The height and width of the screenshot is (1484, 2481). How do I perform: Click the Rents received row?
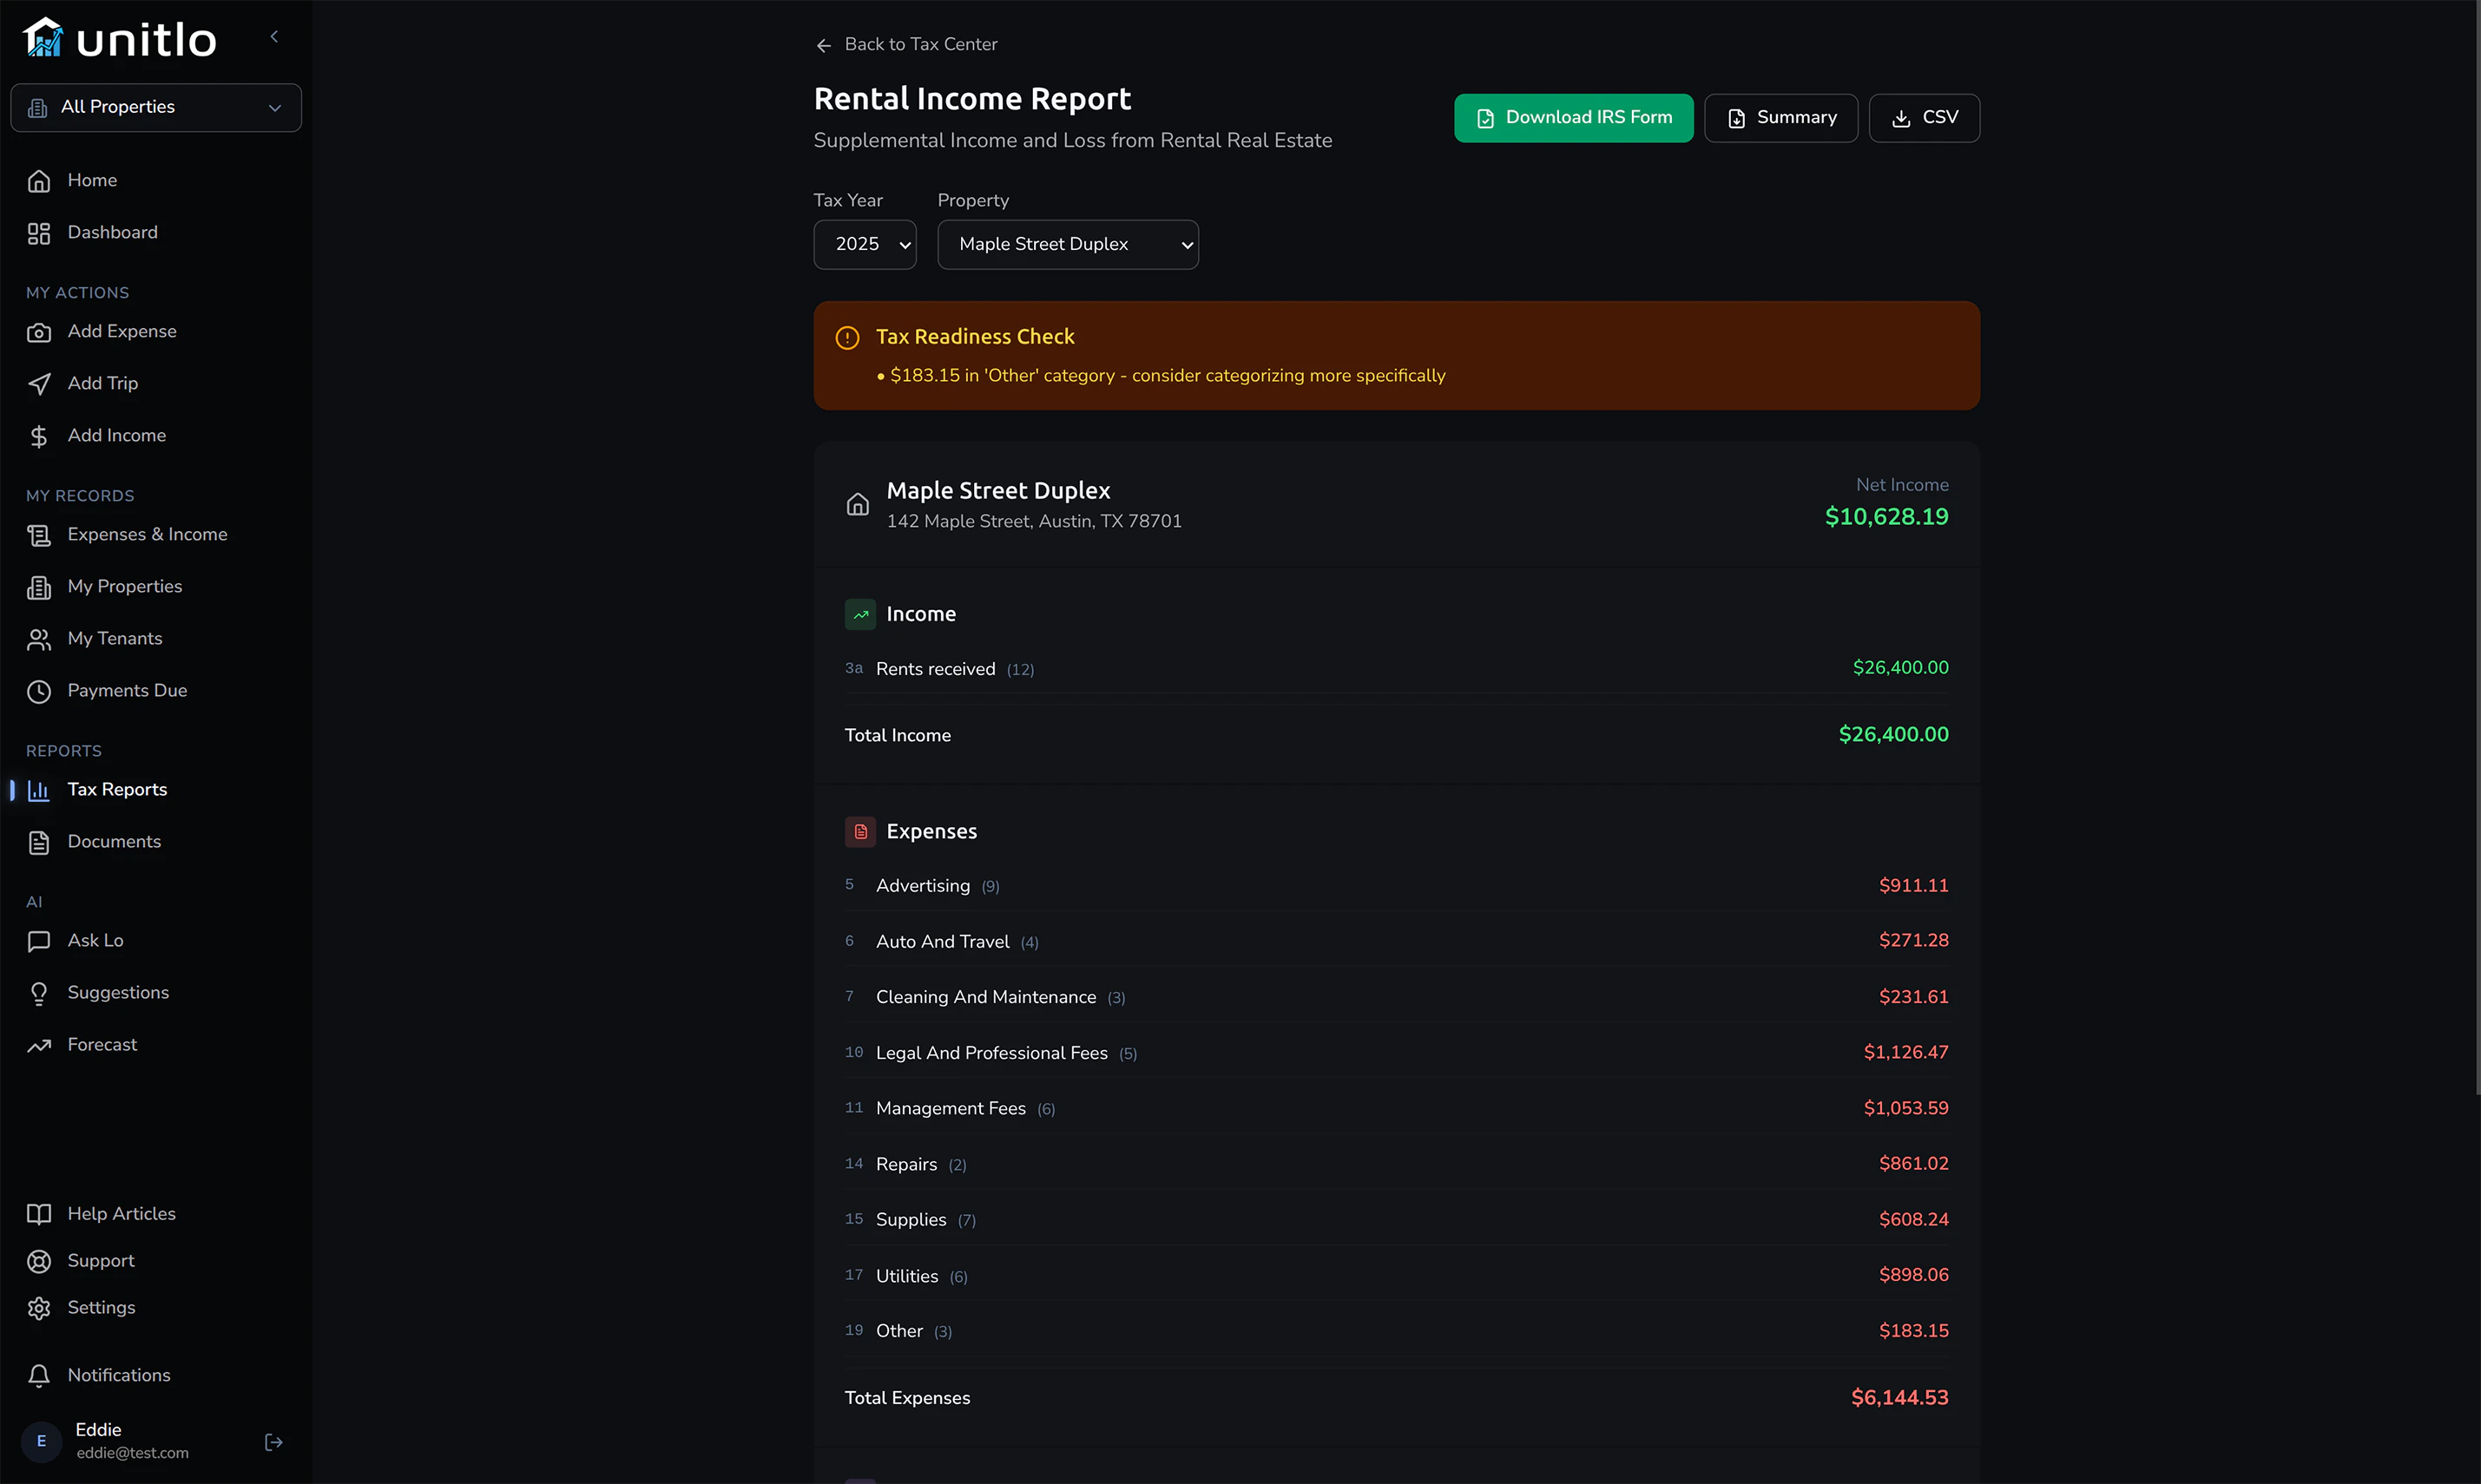1396,668
